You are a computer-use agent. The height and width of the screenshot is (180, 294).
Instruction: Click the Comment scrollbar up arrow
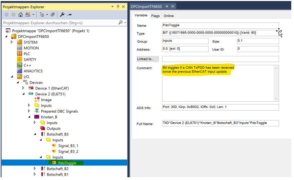(x=276, y=68)
